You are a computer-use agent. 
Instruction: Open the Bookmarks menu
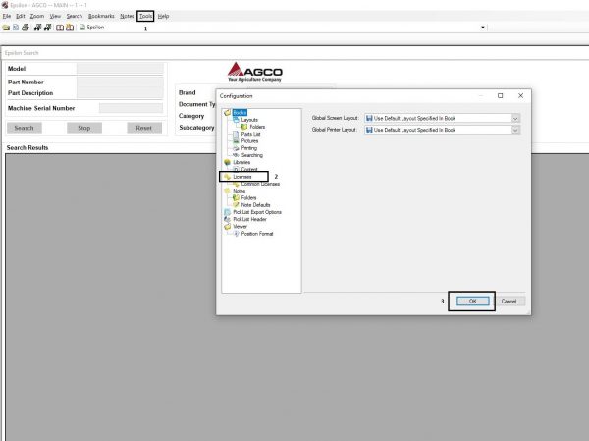(101, 16)
